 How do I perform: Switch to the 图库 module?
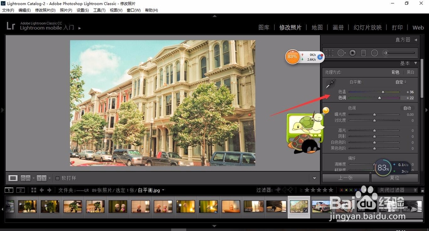pyautogui.click(x=264, y=27)
